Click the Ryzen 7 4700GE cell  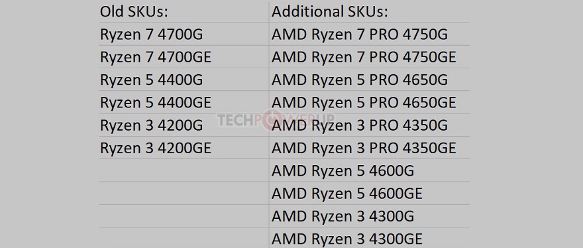[x=184, y=57]
